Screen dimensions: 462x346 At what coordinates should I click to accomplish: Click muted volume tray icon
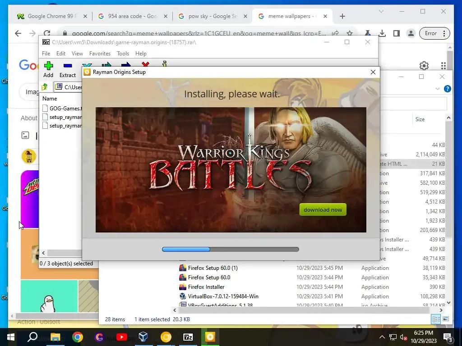(x=404, y=337)
